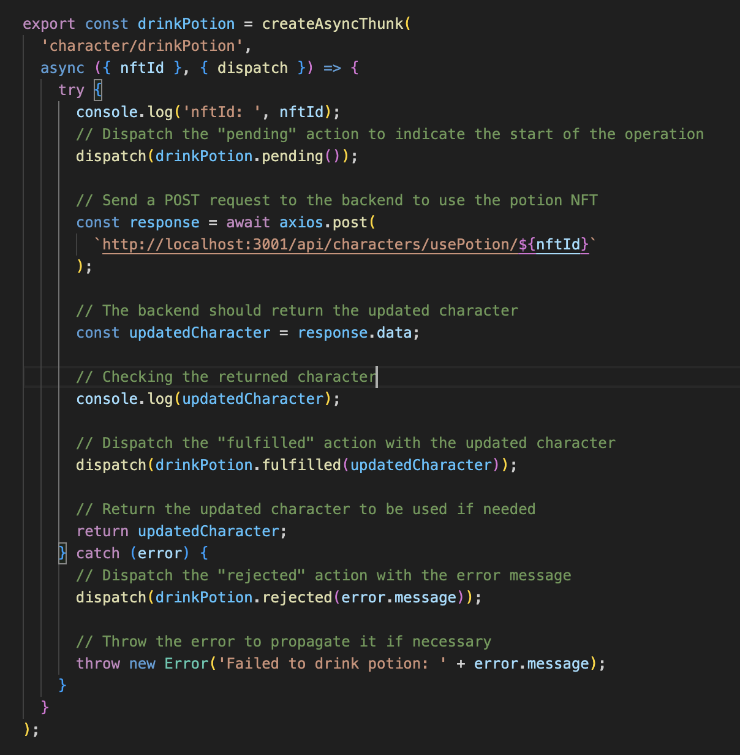Screen dimensions: 740x755
Task: Click the comment 'Return the updated character to be used'
Action: 306,509
